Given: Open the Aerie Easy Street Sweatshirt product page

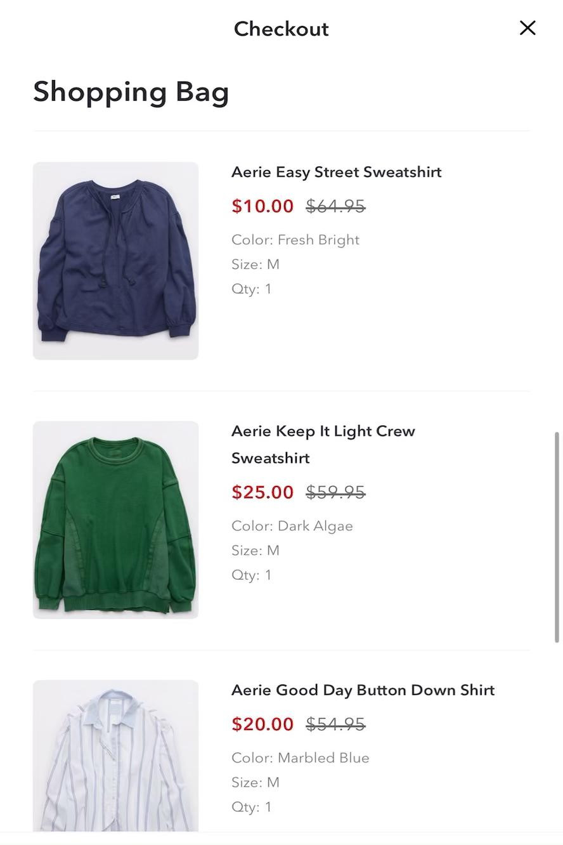Looking at the screenshot, I should [x=336, y=171].
